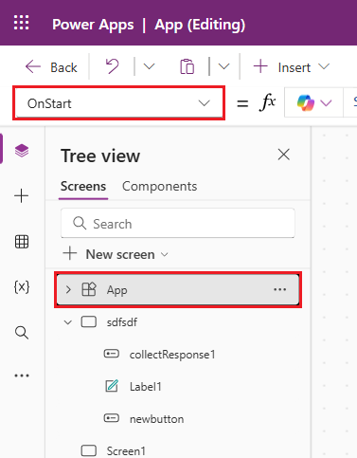Screen dimensions: 357x458
Task: Open the New screen dropdown chevron
Action: pos(165,254)
